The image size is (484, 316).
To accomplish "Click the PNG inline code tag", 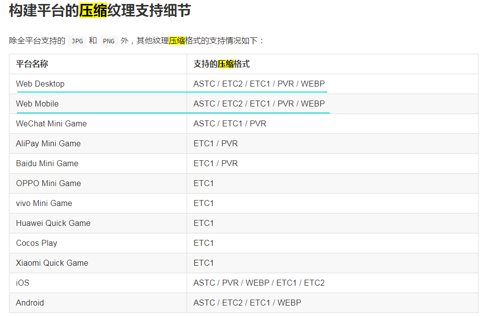I will click(108, 41).
